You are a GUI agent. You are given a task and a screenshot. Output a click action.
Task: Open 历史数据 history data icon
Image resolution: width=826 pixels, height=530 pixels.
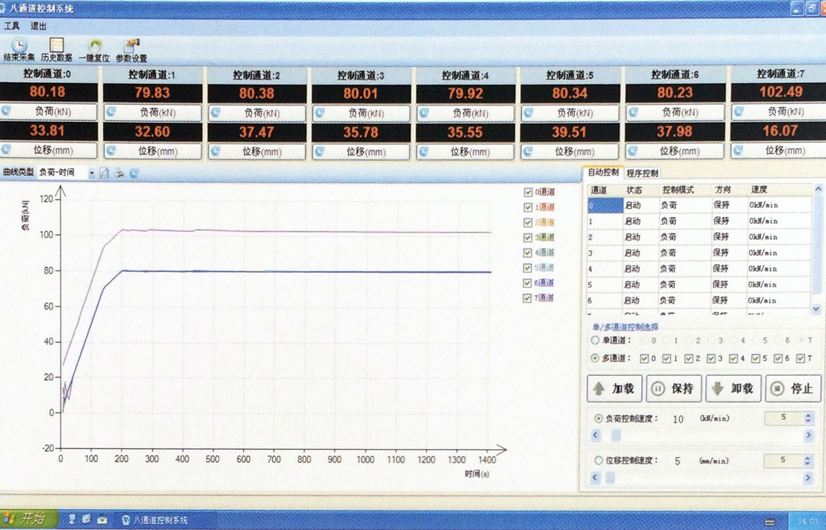pos(56,46)
